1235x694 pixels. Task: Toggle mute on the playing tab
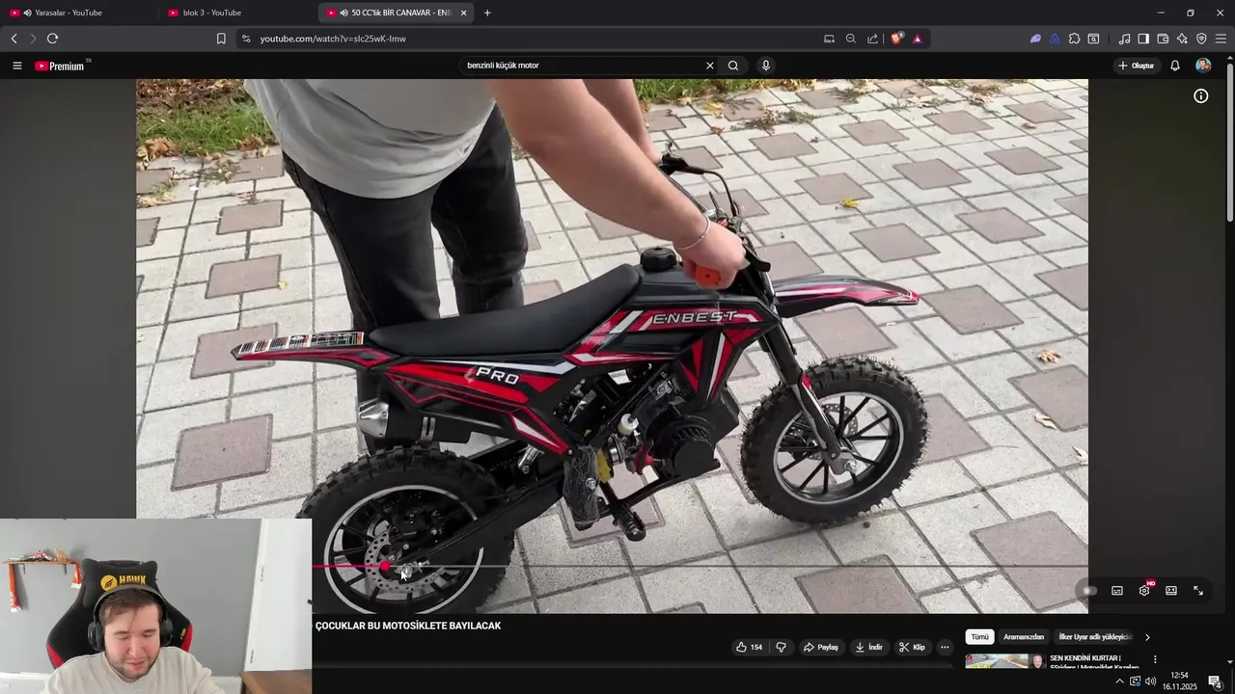(344, 13)
